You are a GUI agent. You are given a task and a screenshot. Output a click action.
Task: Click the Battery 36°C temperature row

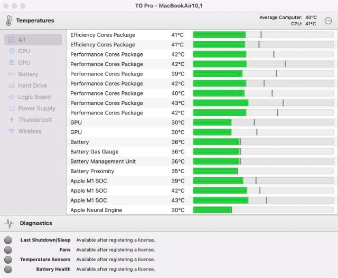[x=202, y=142]
